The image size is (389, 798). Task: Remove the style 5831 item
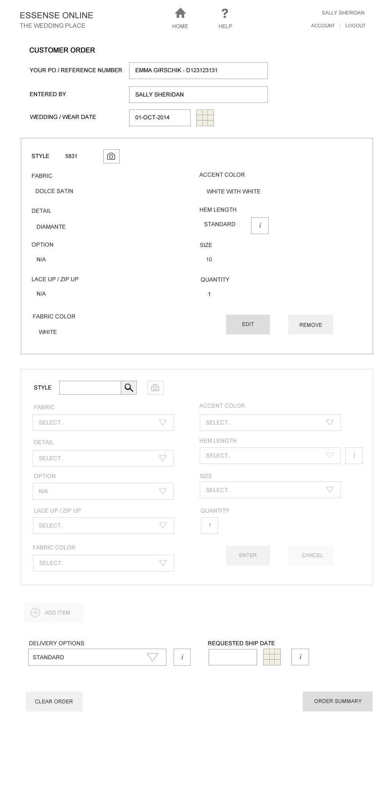310,325
